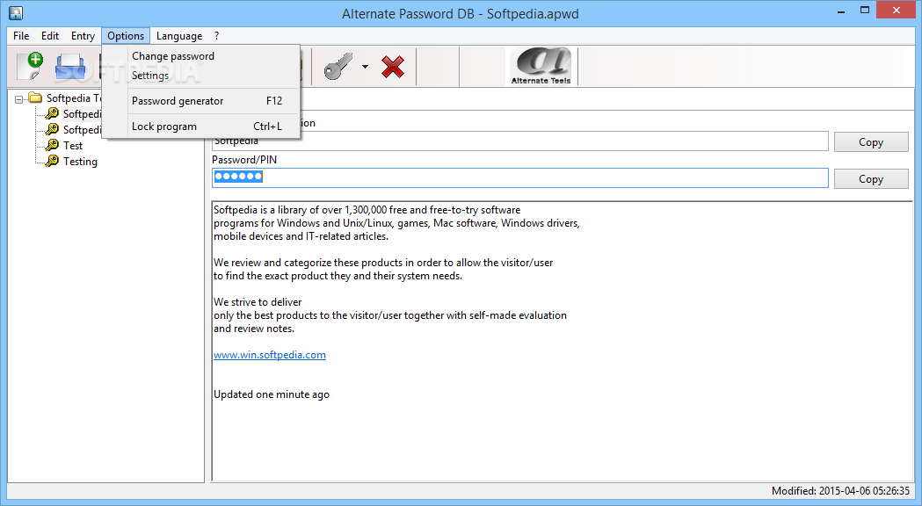Open the Edit menu
This screenshot has height=506, width=922.
point(50,36)
